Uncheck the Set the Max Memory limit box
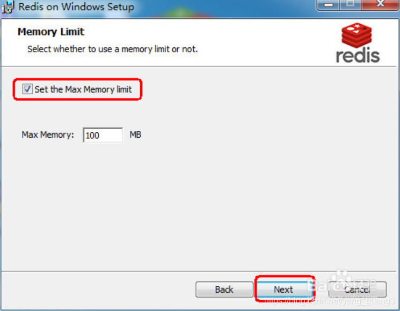400x311 pixels. [x=27, y=89]
